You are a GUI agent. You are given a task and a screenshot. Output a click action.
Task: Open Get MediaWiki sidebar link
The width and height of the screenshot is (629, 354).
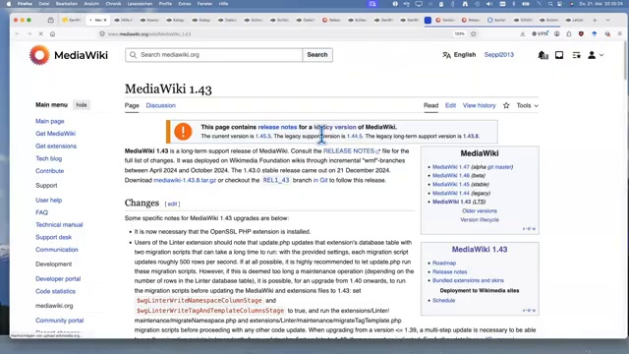click(55, 134)
